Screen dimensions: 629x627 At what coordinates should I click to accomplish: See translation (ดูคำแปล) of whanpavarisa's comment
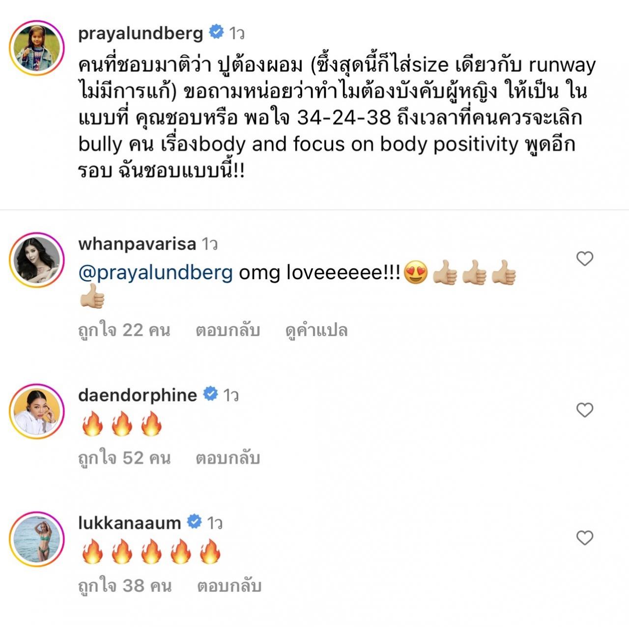point(316,330)
